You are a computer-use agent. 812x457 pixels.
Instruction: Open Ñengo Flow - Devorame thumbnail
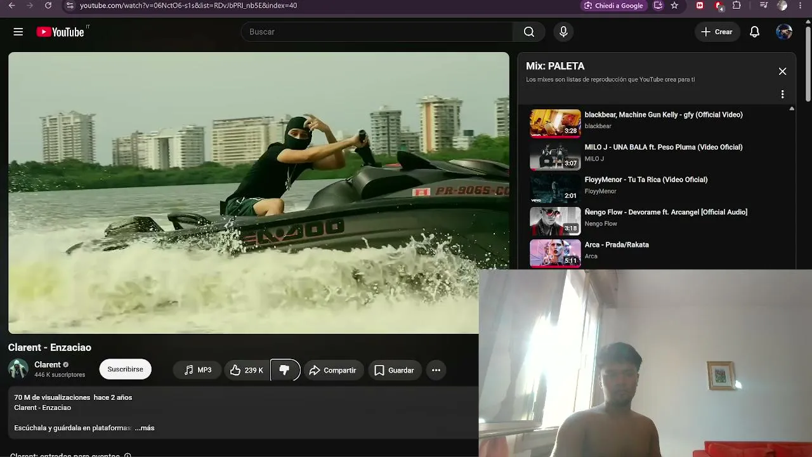click(555, 220)
